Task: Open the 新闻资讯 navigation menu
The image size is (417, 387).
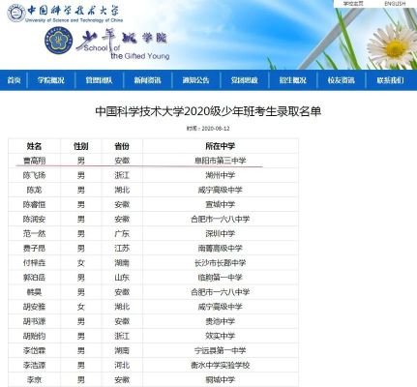Action: click(x=147, y=80)
